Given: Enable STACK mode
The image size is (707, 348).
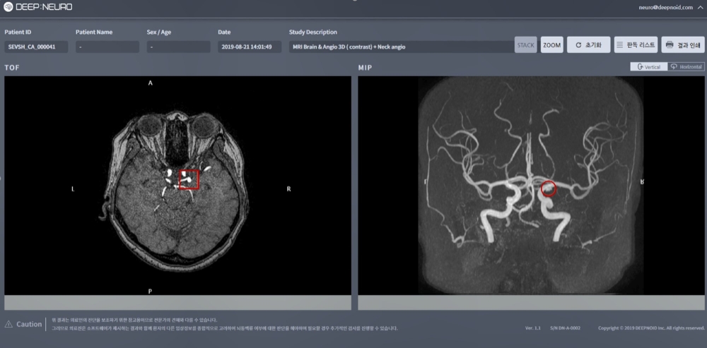Looking at the screenshot, I should point(525,45).
